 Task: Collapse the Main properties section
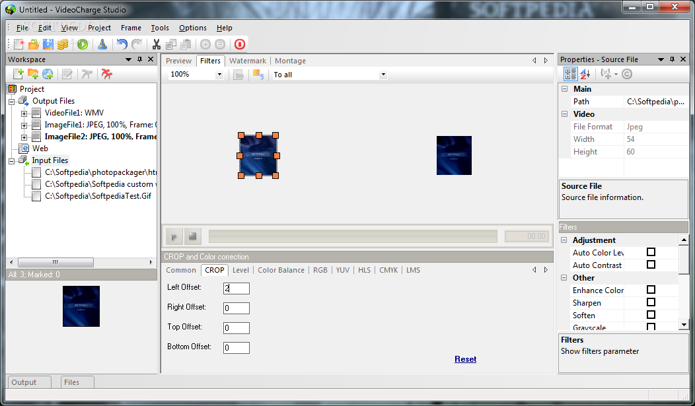coord(564,89)
